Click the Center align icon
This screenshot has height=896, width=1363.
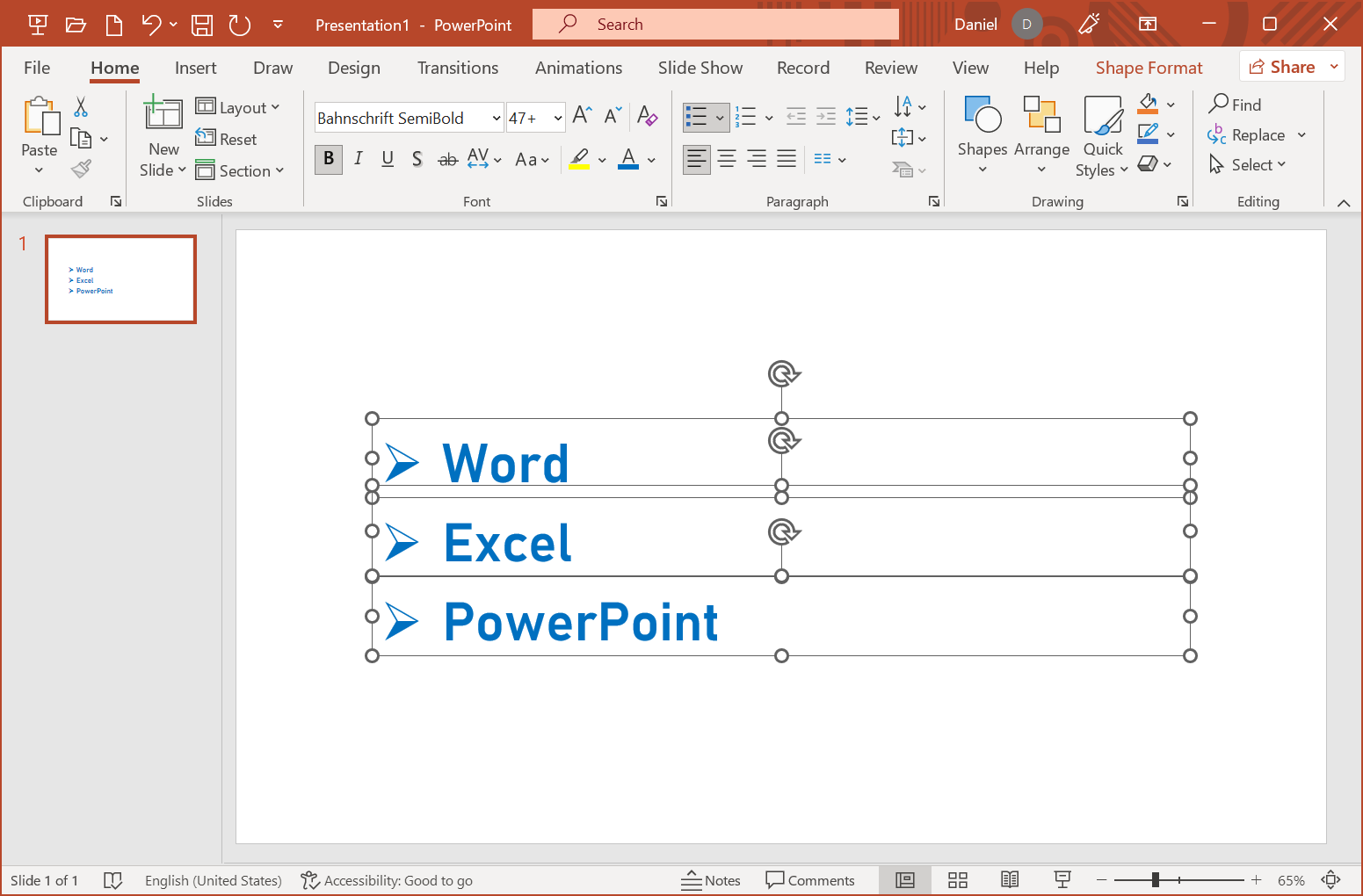[727, 159]
